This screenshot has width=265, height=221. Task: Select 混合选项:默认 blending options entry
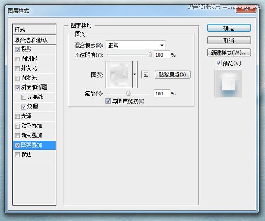[x=34, y=40]
